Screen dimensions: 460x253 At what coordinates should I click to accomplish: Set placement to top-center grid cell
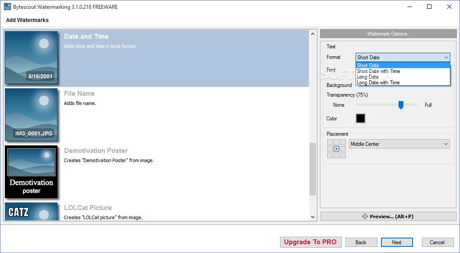pos(337,142)
